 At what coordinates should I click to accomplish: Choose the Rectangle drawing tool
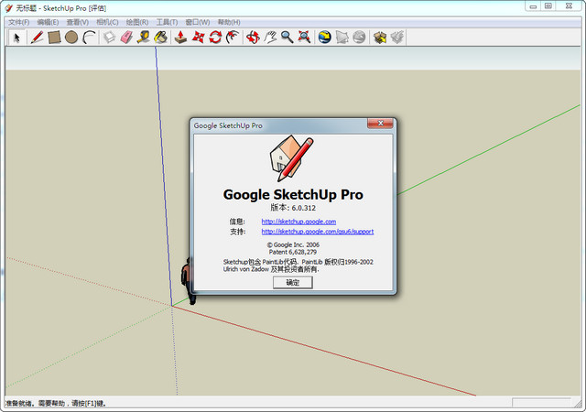pos(54,38)
